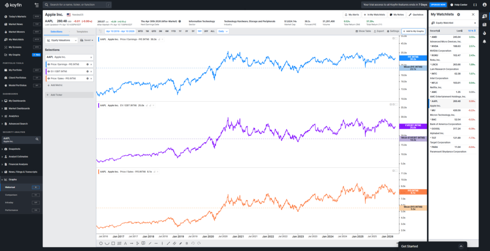Click info icon next to earnings date
The width and height of the screenshot is (490, 251).
[180, 21]
